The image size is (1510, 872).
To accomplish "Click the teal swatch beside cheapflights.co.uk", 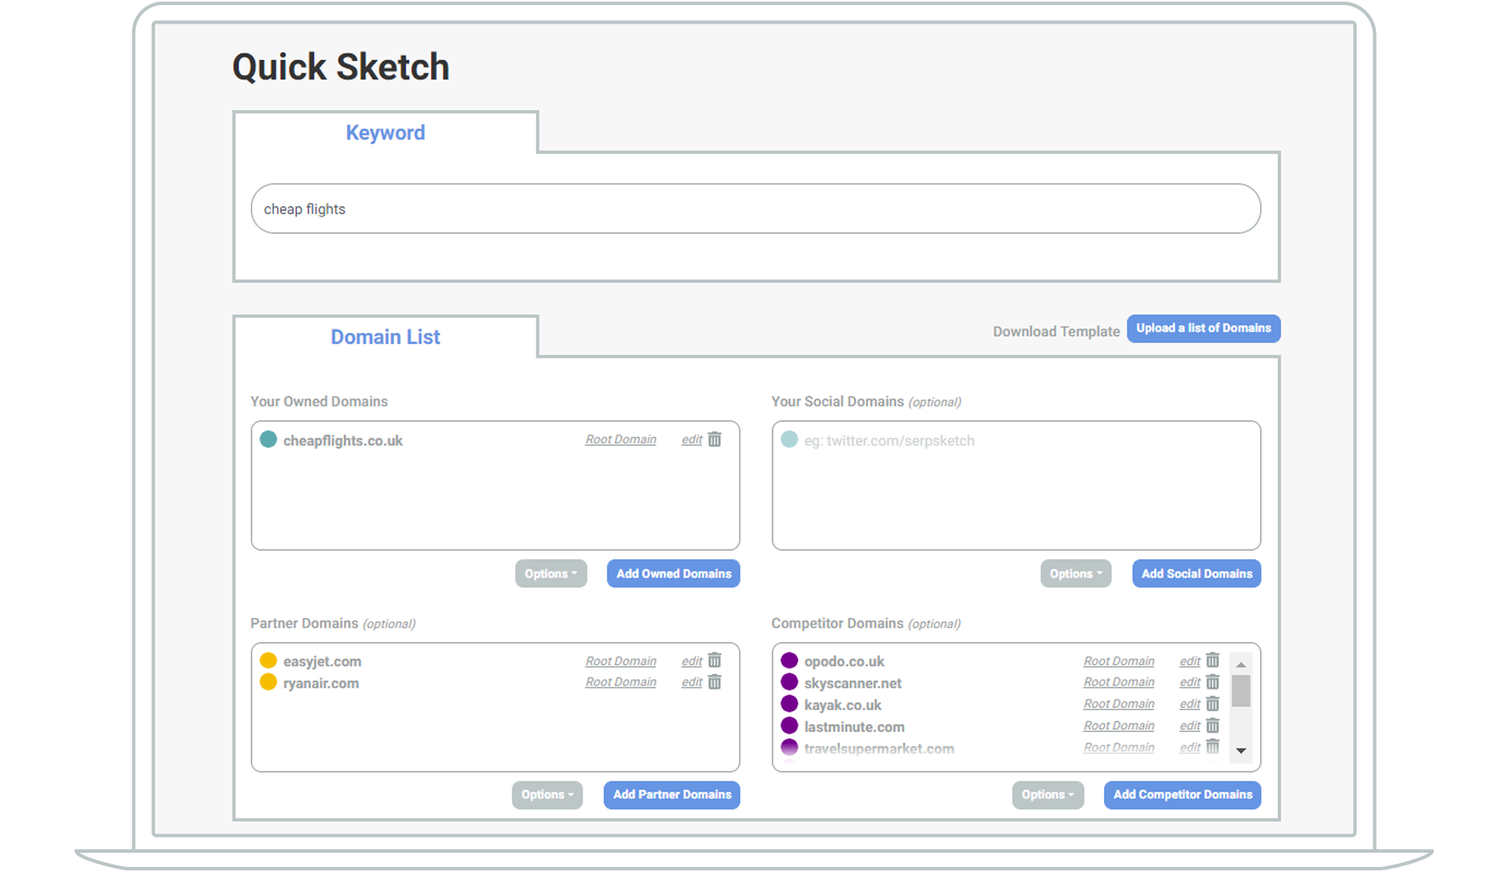I will tap(268, 439).
